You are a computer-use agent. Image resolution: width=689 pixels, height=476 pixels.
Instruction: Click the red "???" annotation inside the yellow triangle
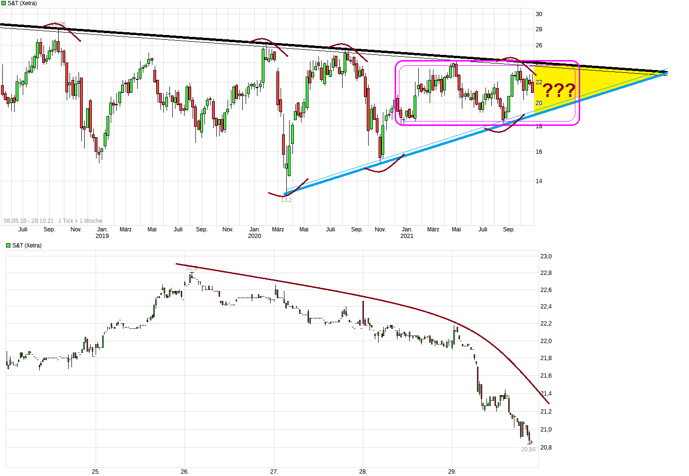pyautogui.click(x=558, y=90)
